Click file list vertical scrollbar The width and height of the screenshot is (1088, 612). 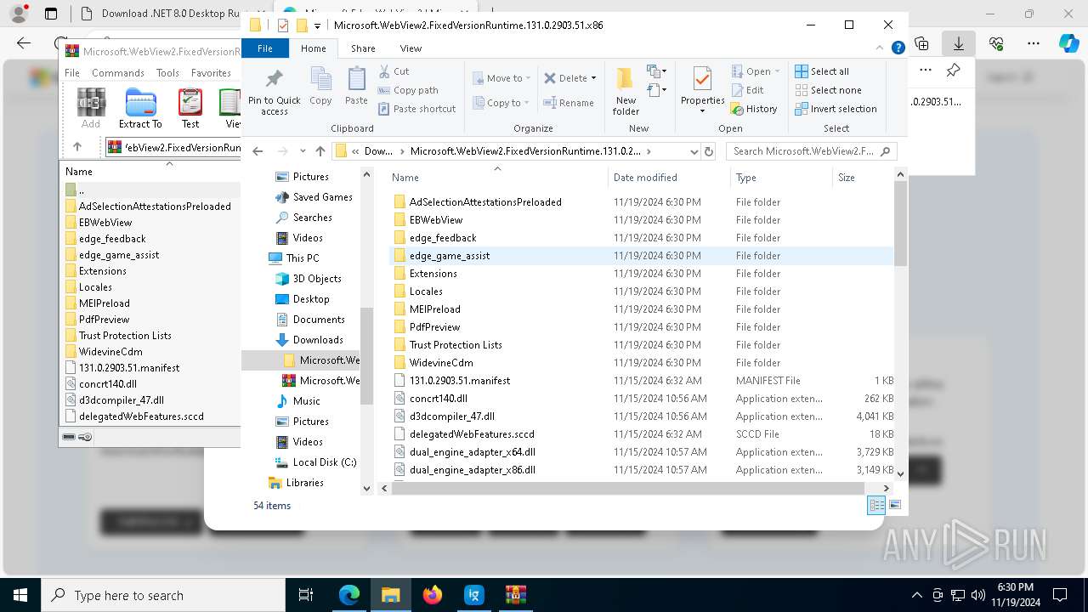click(900, 224)
